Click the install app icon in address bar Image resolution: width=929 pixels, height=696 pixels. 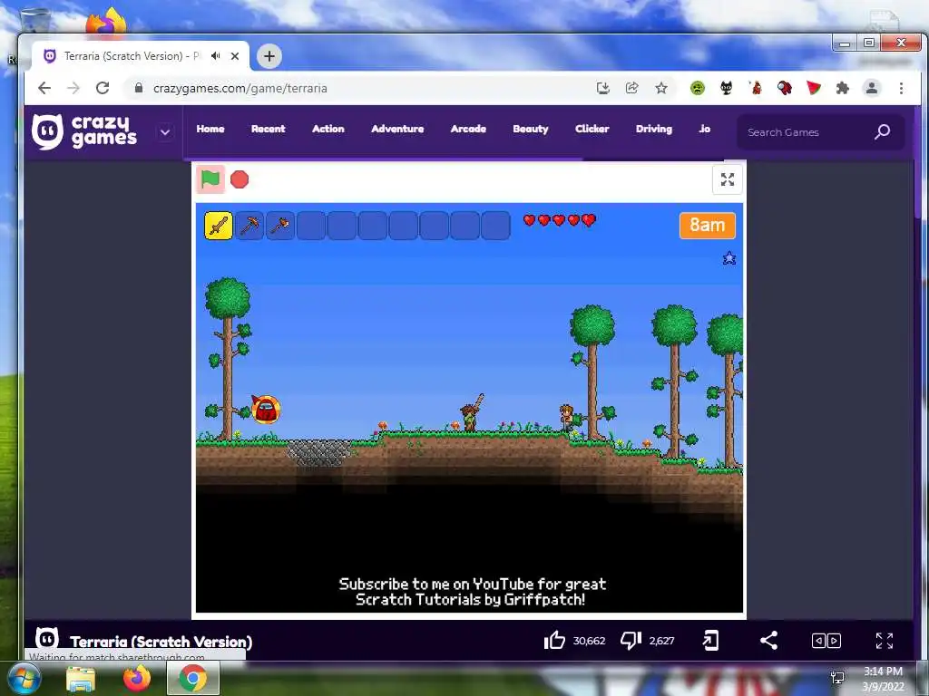click(602, 88)
